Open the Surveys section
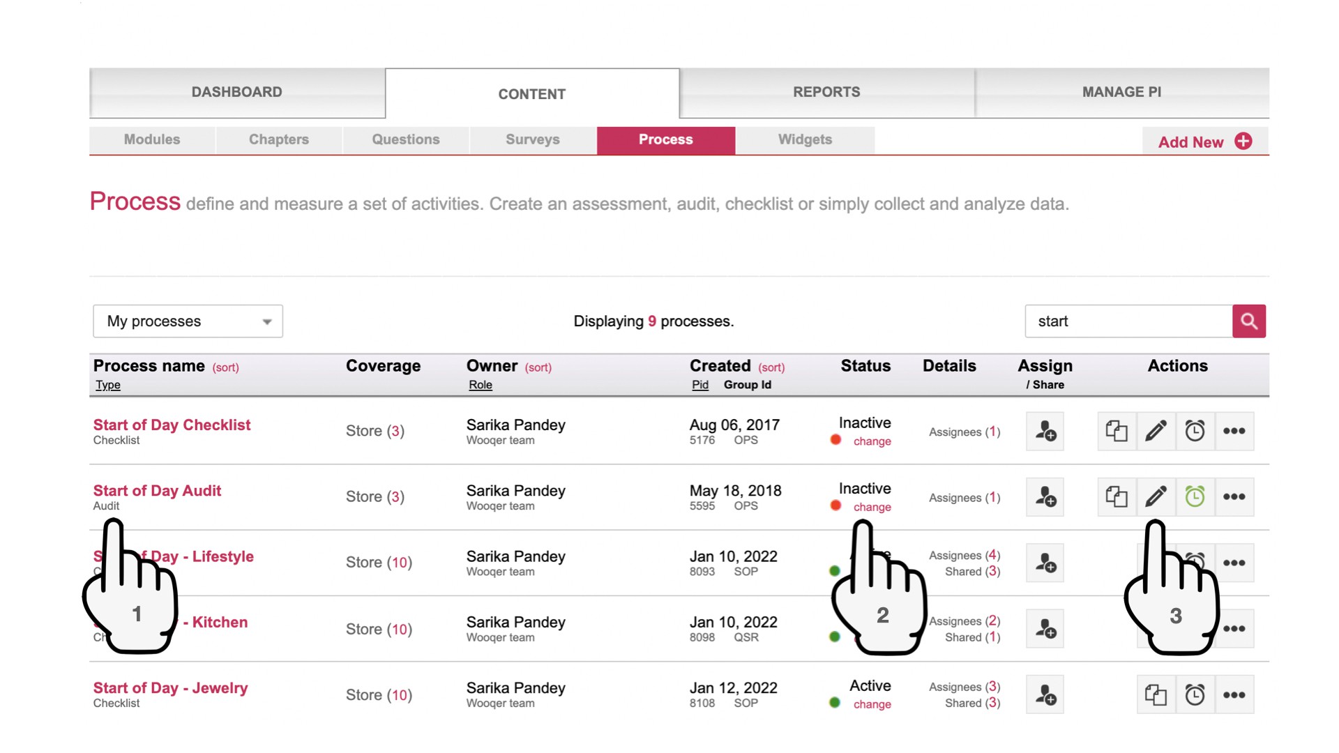Screen dimensions: 1339x753 [x=531, y=139]
